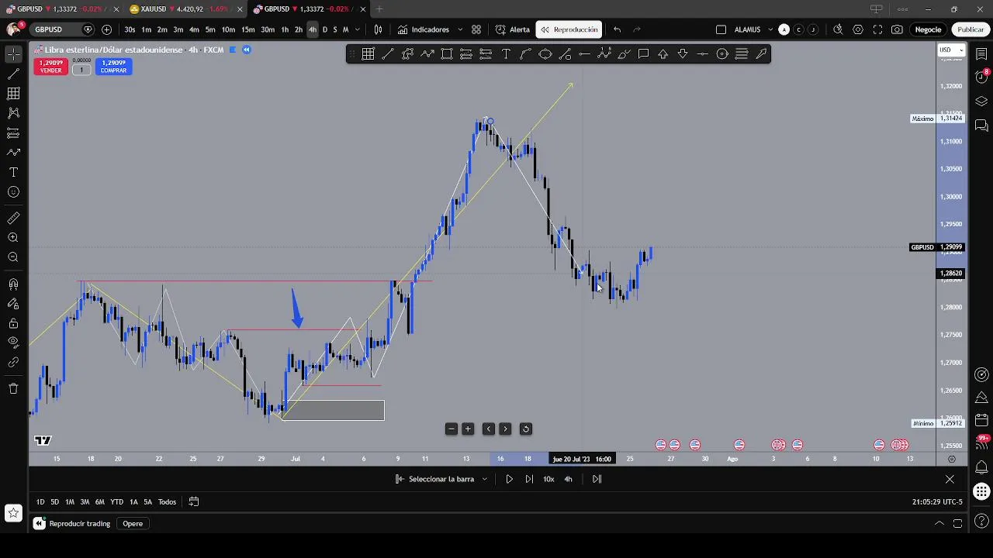The width and height of the screenshot is (993, 558).
Task: Select arrow down marker in floating toolbar
Action: point(683,54)
